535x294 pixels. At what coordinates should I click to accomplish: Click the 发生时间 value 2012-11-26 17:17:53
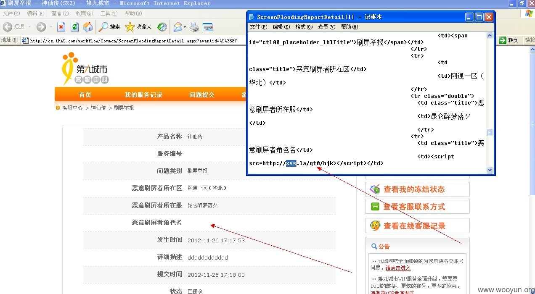[x=216, y=240]
